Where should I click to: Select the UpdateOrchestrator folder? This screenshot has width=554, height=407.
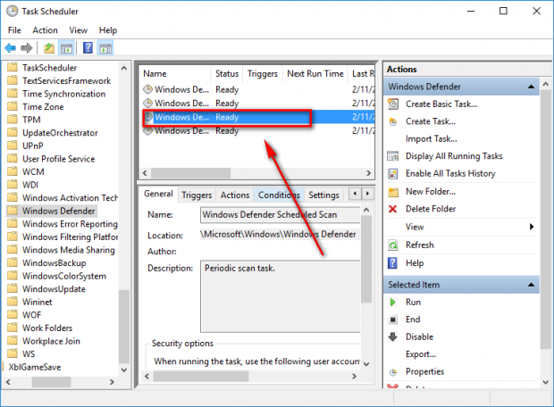click(60, 133)
